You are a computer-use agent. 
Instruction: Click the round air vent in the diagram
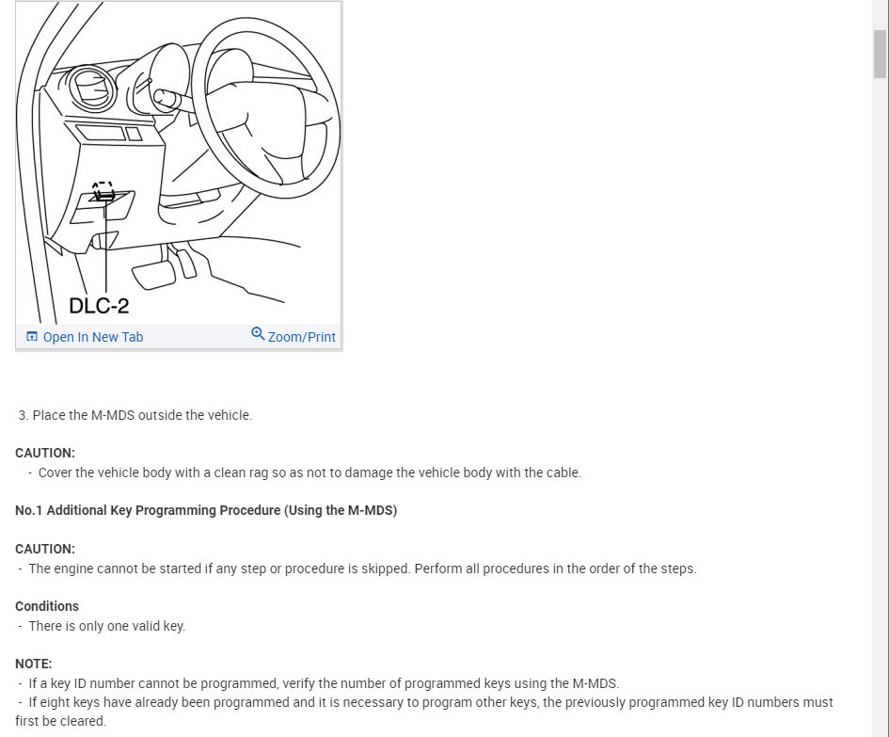click(x=90, y=88)
